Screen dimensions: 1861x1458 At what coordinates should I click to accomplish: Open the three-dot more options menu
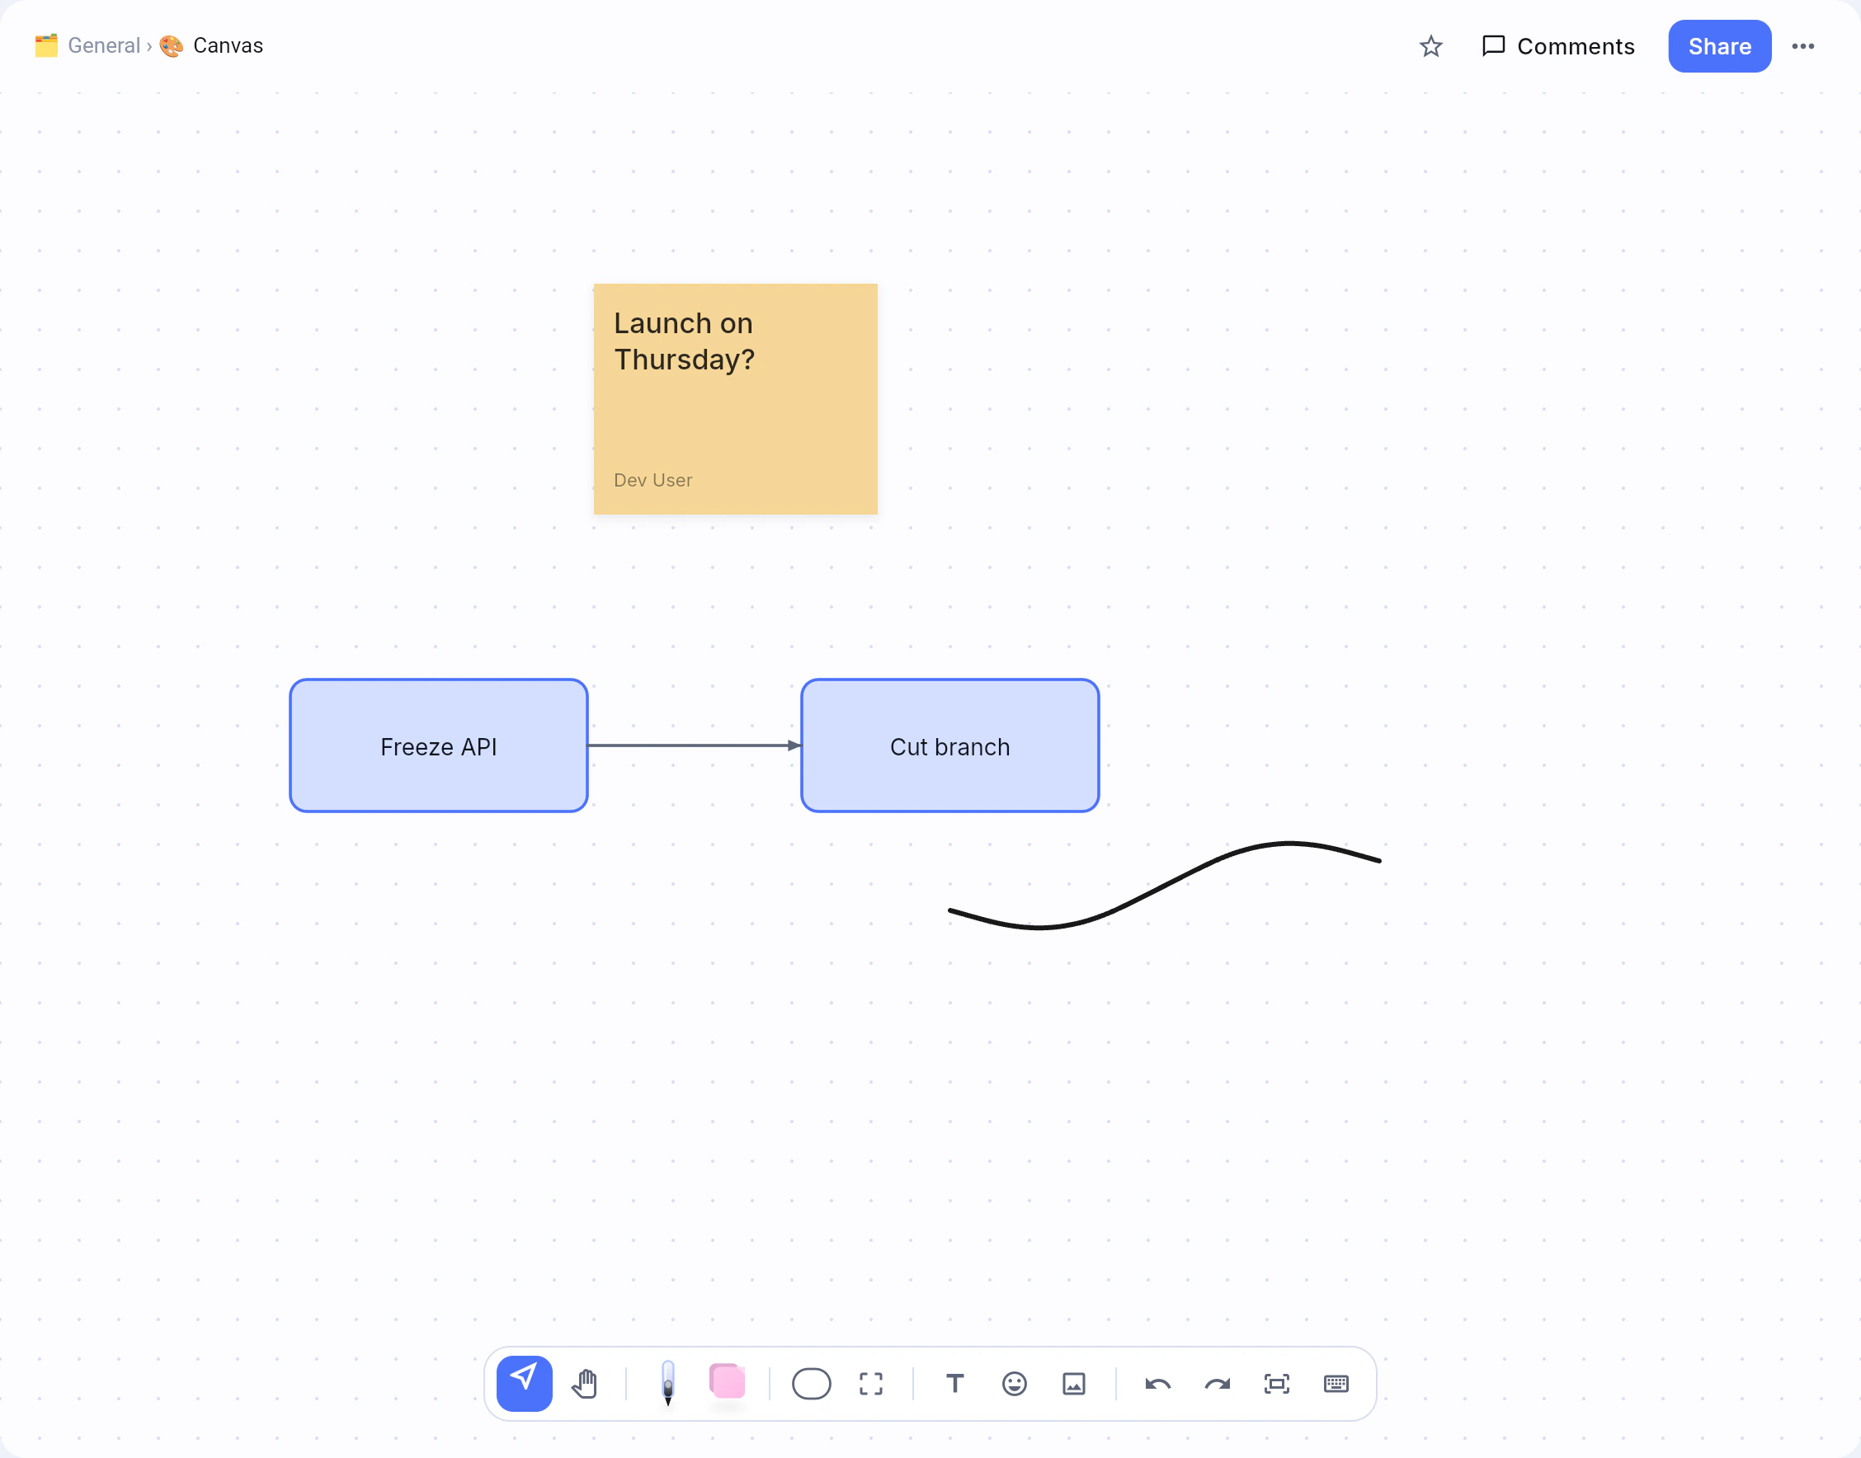1803,46
